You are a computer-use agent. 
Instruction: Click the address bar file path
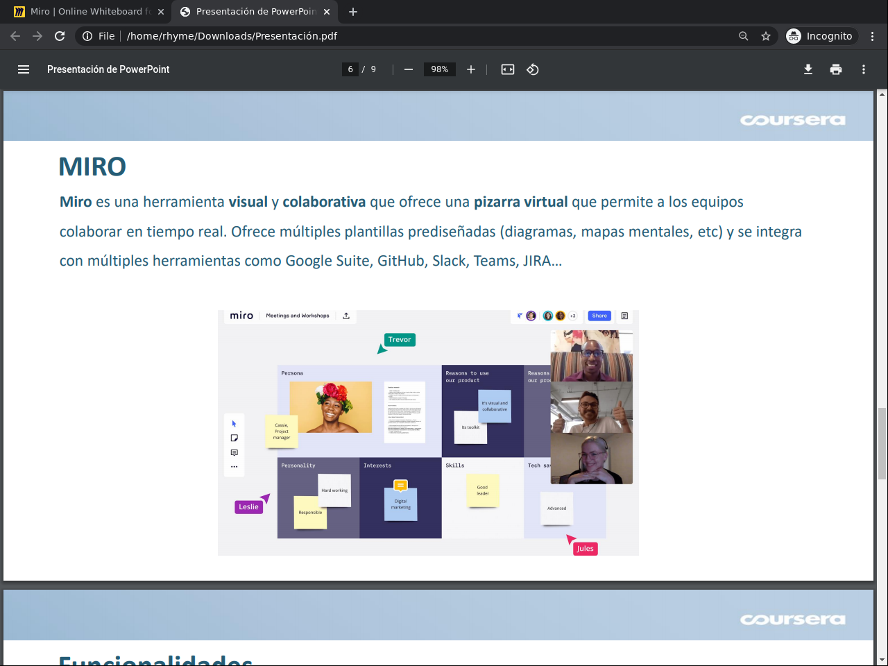tap(232, 36)
